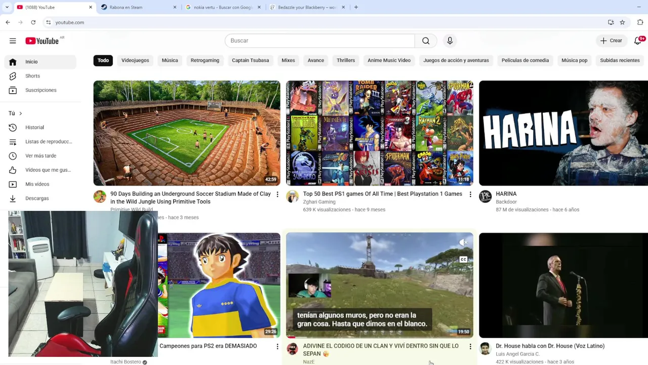Open the Top 50 PS1 games thumbnail
The image size is (648, 365).
click(x=380, y=133)
